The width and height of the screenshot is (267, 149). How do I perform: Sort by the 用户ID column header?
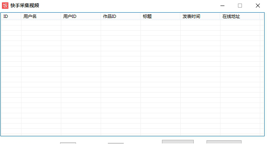coord(81,16)
